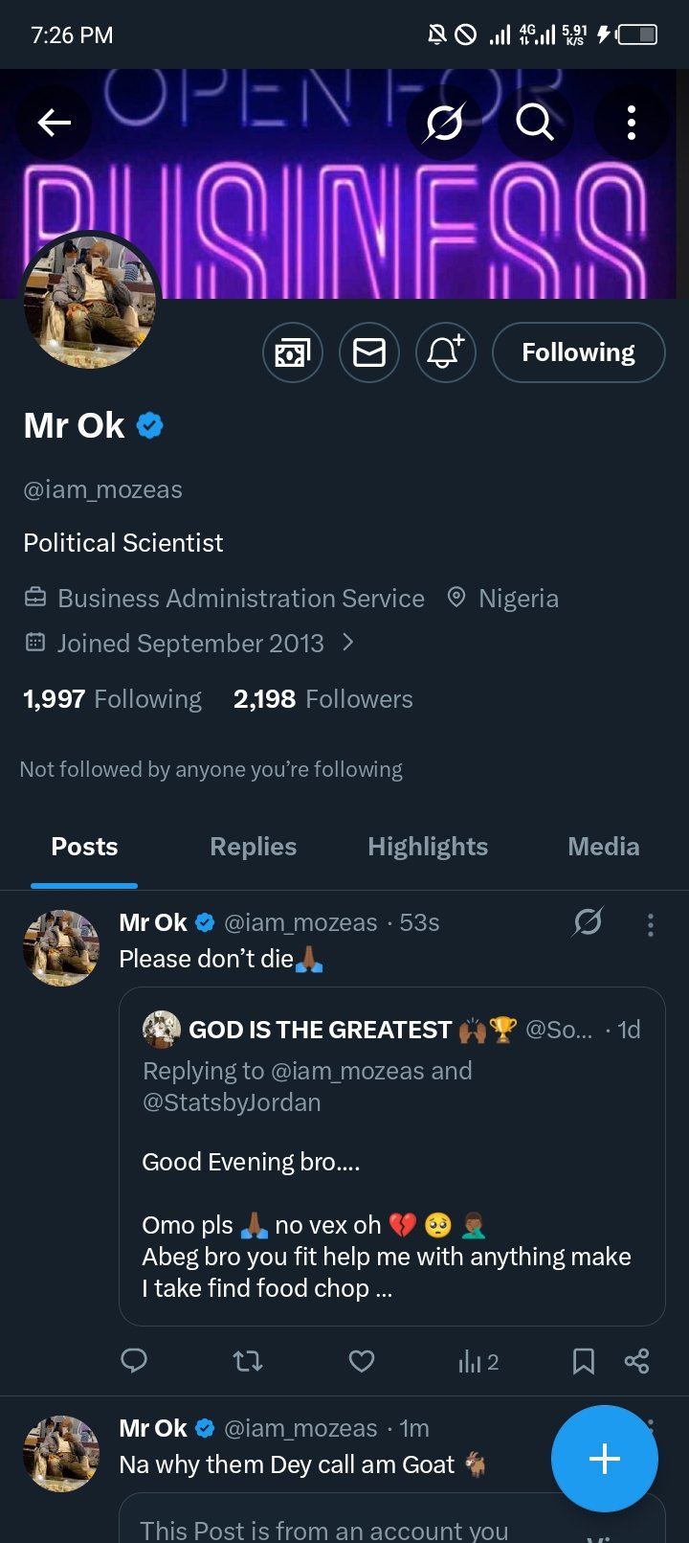View the 2,198 Followers list
This screenshot has height=1543, width=689.
pos(323,699)
